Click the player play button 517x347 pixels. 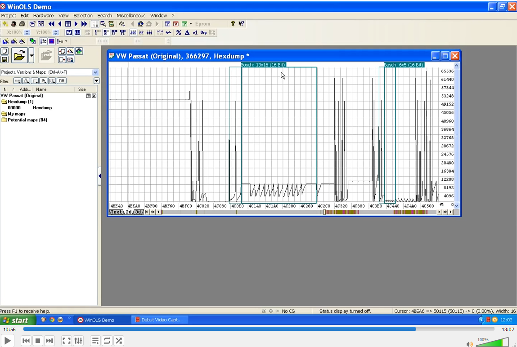[x=7, y=341]
